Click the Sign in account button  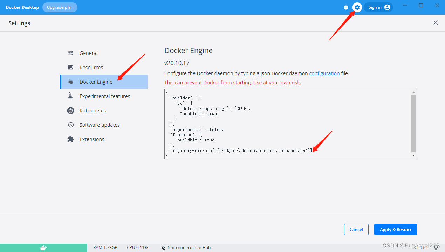point(378,7)
